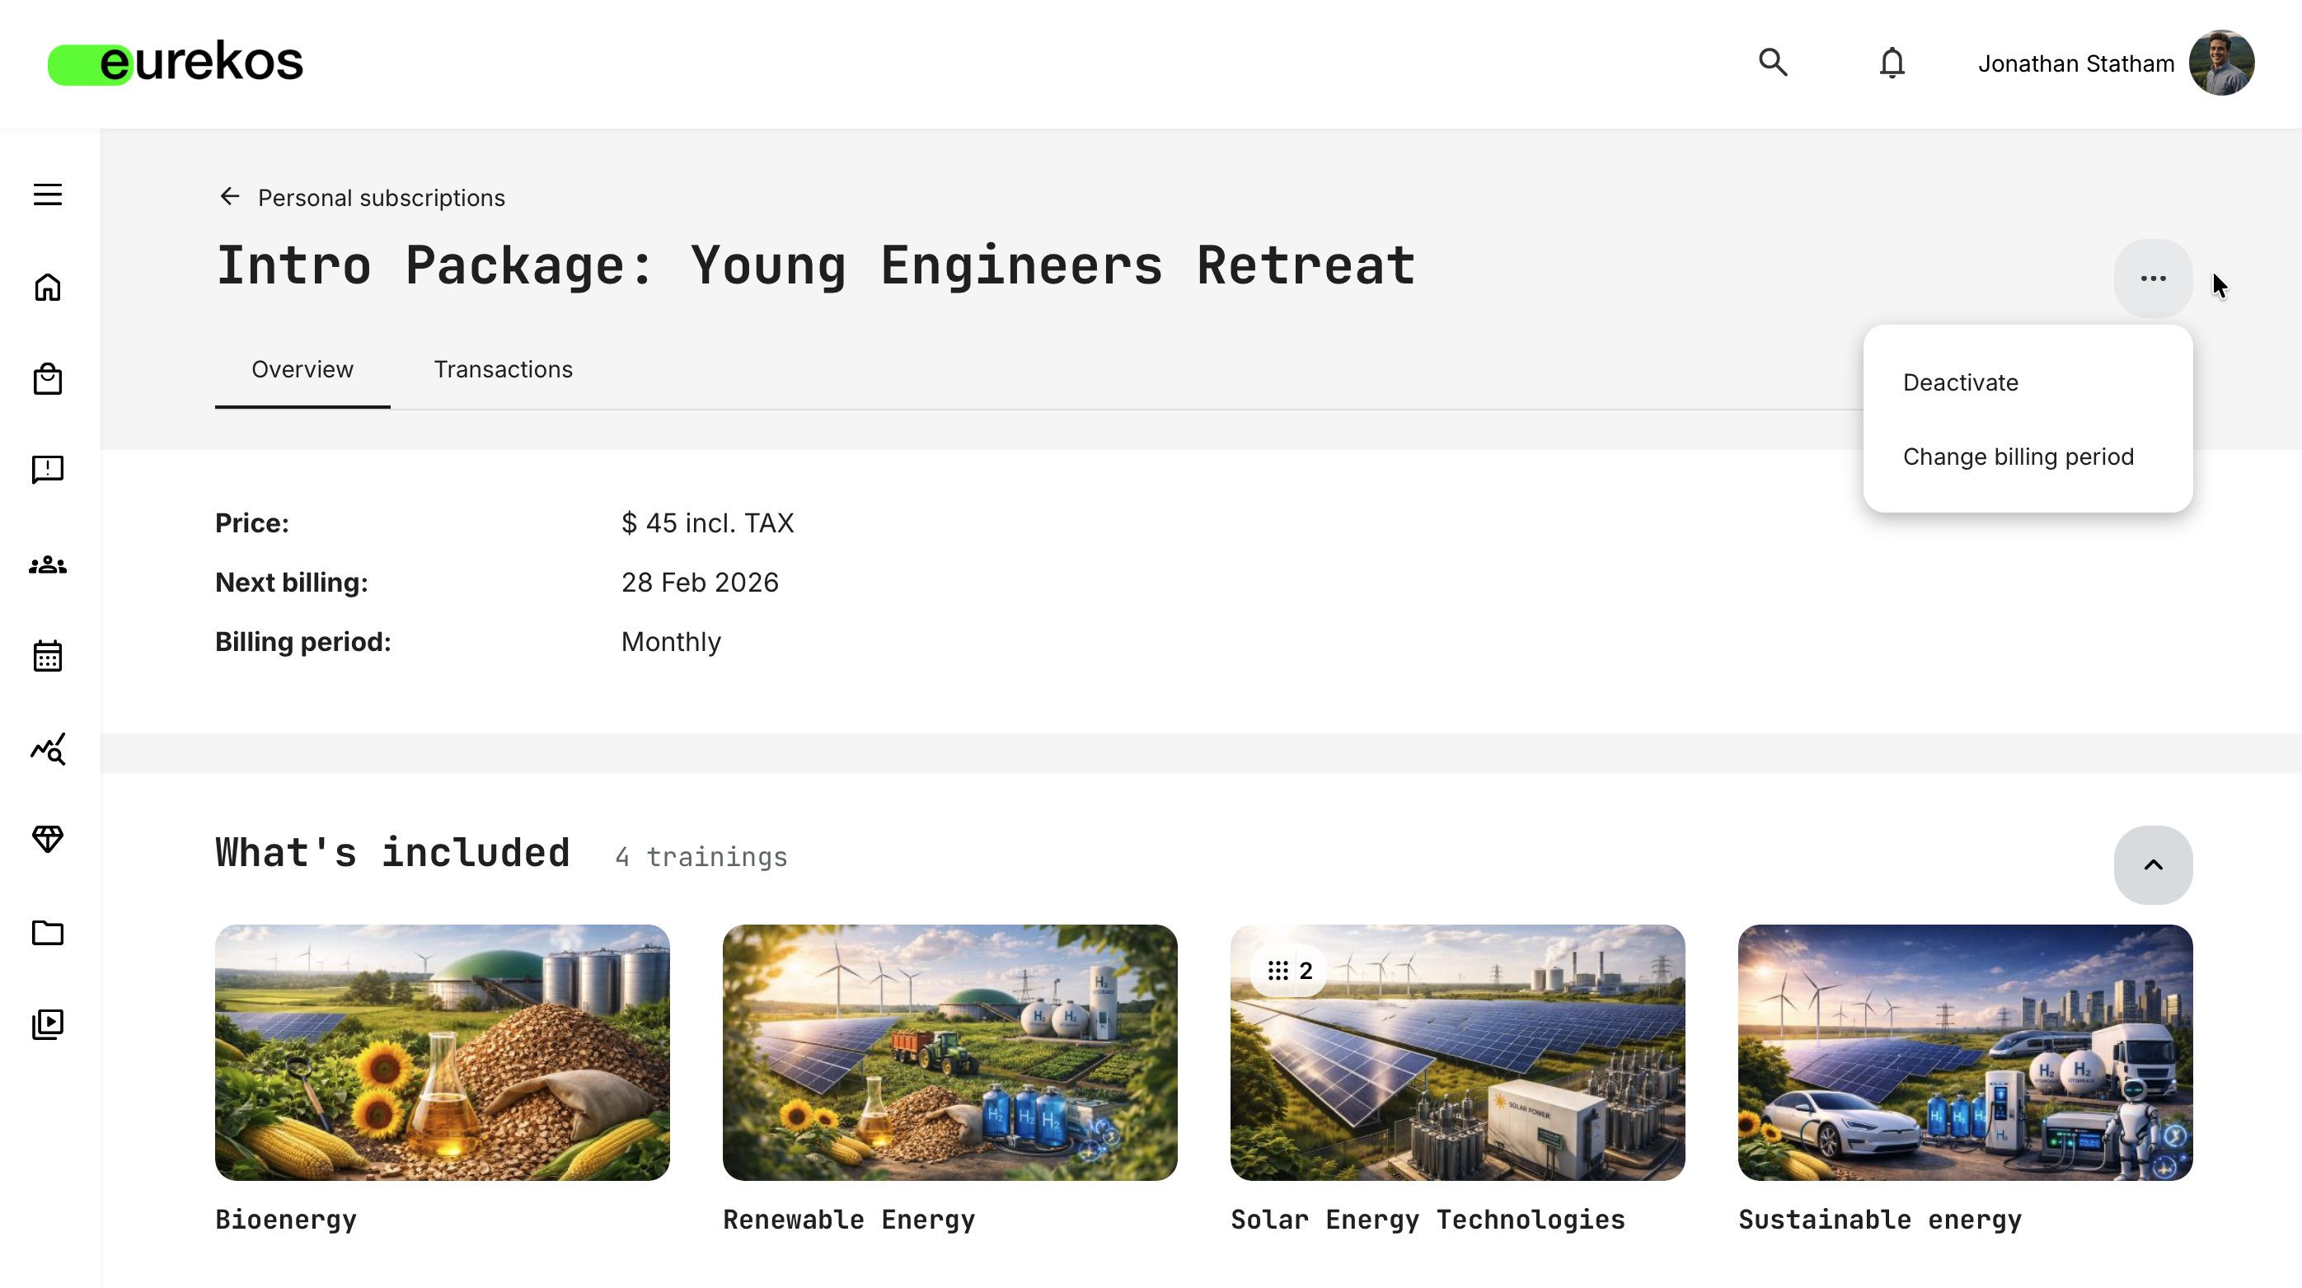Click Jonathan Statham's profile name
Screen dimensions: 2302x1288
click(2075, 63)
